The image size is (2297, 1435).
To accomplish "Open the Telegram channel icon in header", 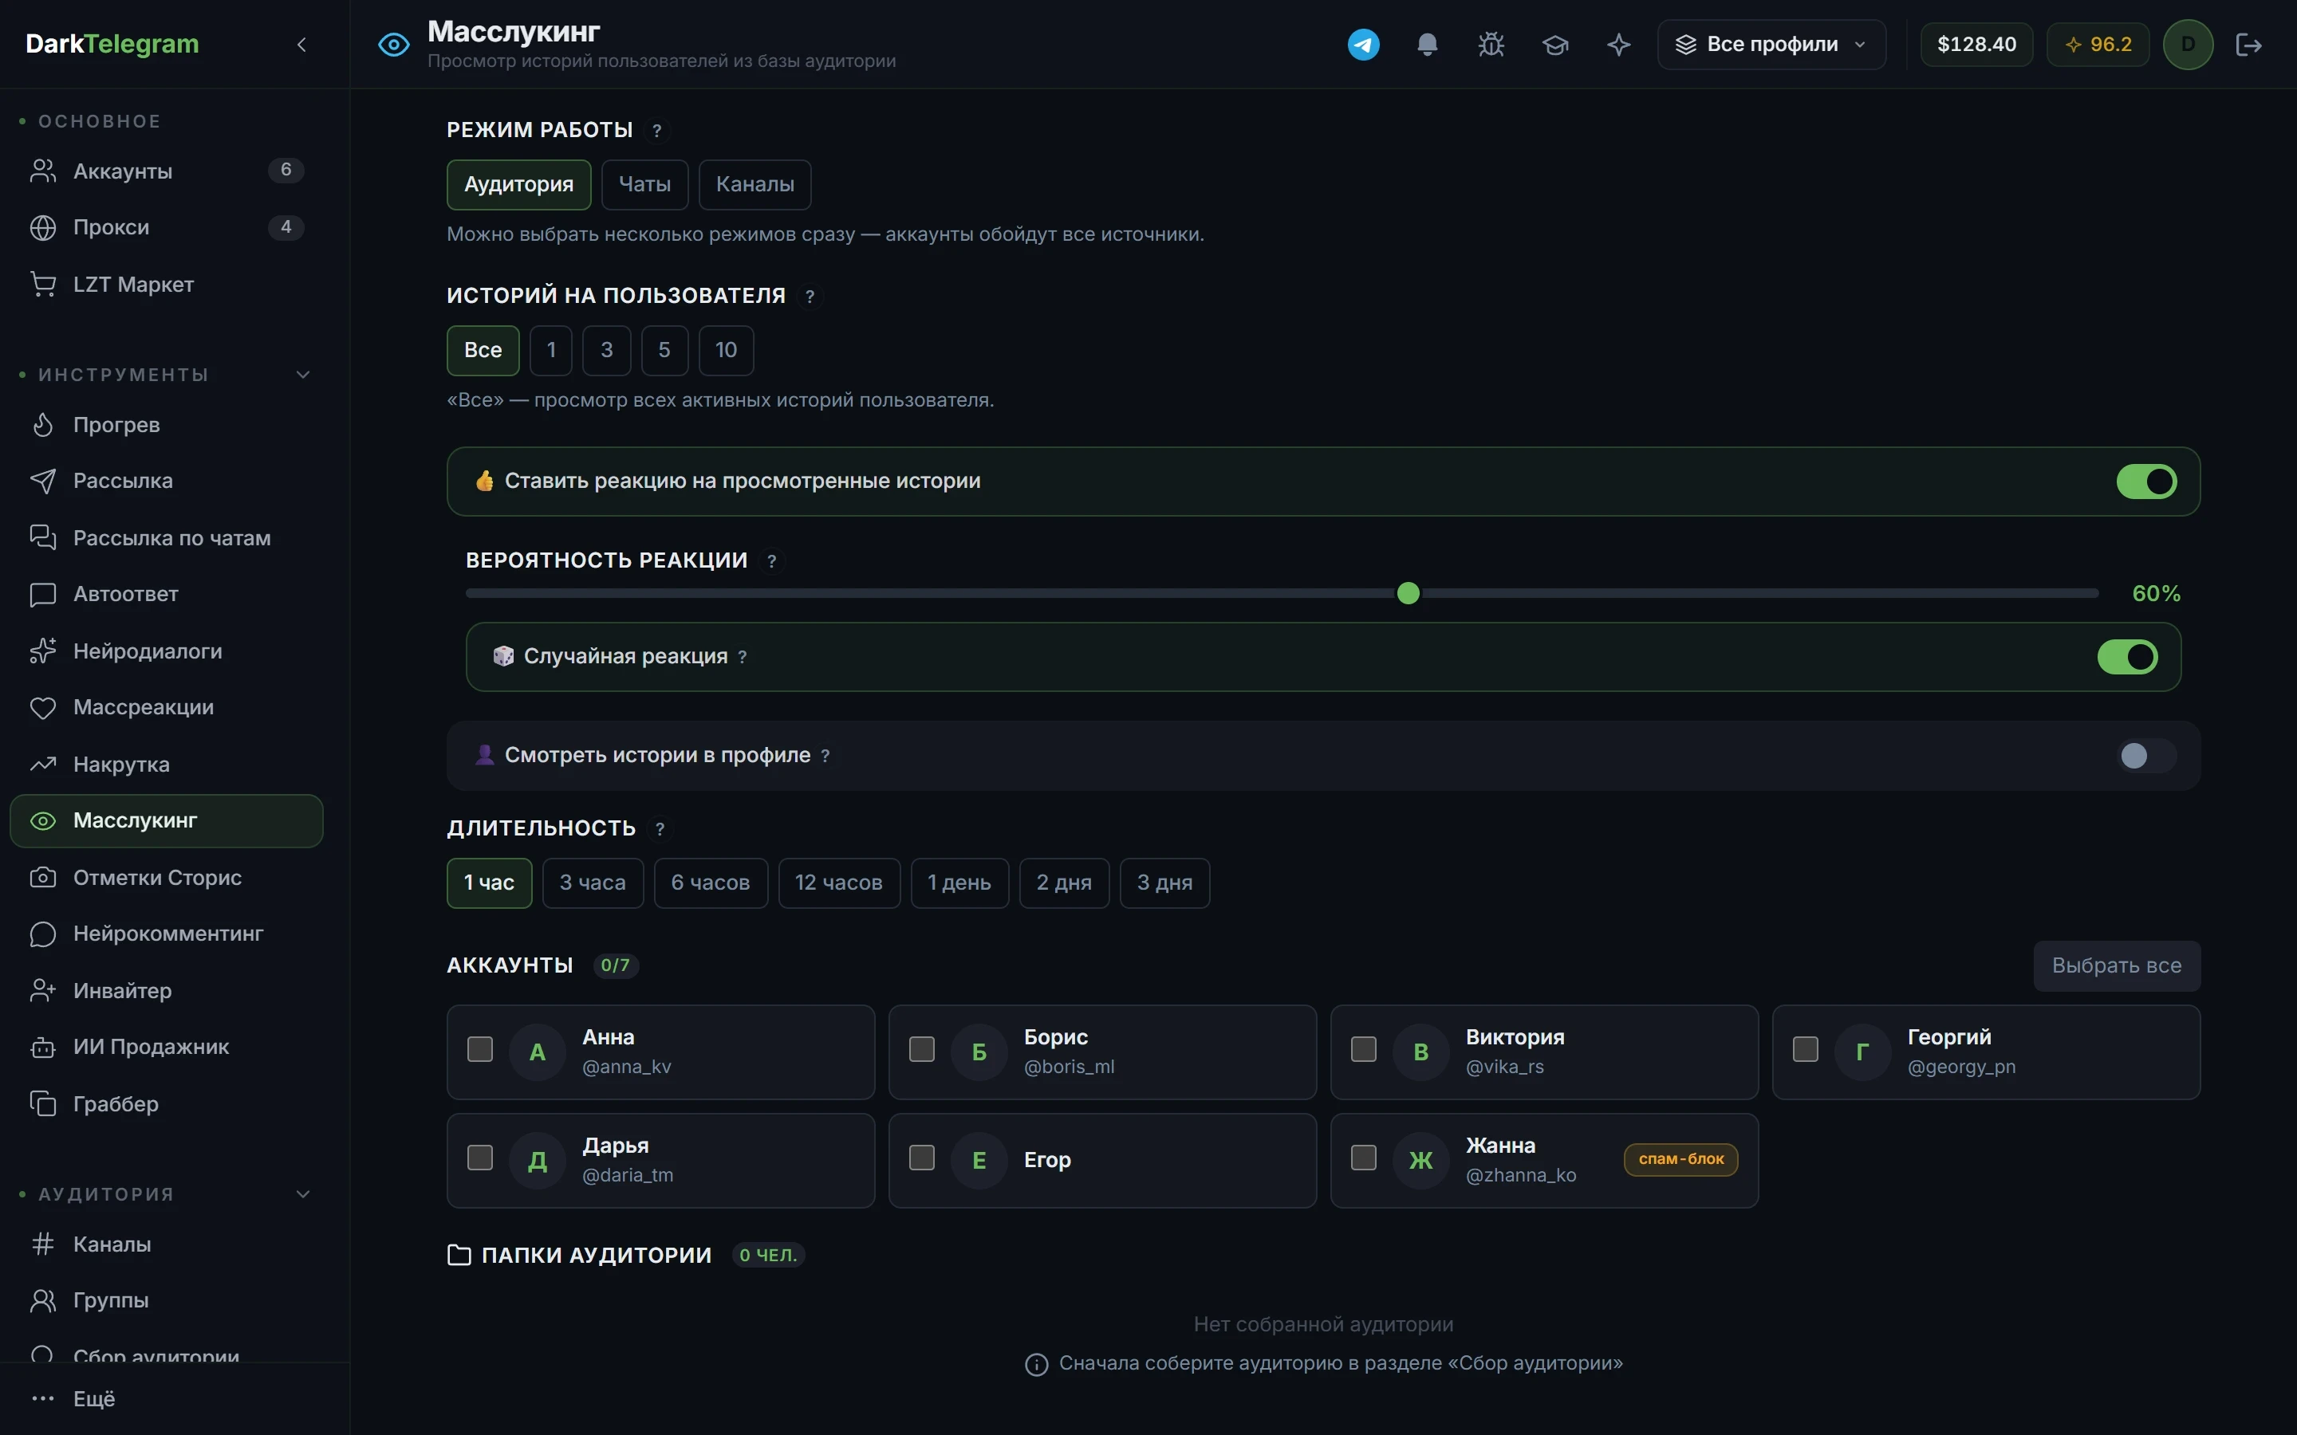I will 1363,45.
